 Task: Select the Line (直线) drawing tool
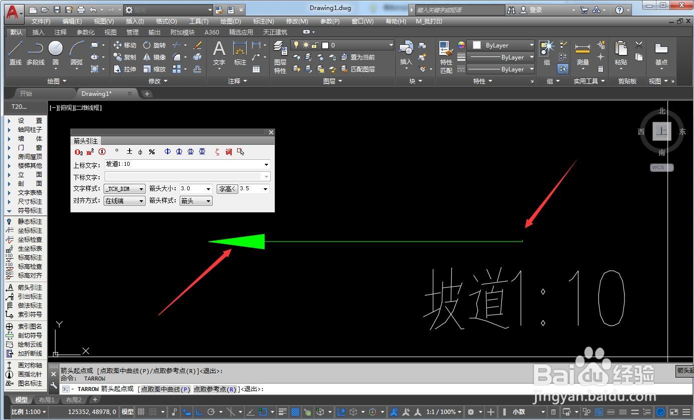pyautogui.click(x=15, y=53)
